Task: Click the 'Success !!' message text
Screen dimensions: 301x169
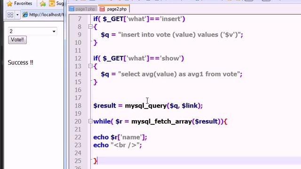Action: tap(20, 62)
